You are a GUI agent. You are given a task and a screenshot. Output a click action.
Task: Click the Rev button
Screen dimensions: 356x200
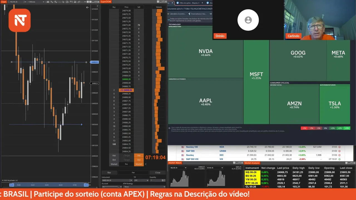(109, 172)
